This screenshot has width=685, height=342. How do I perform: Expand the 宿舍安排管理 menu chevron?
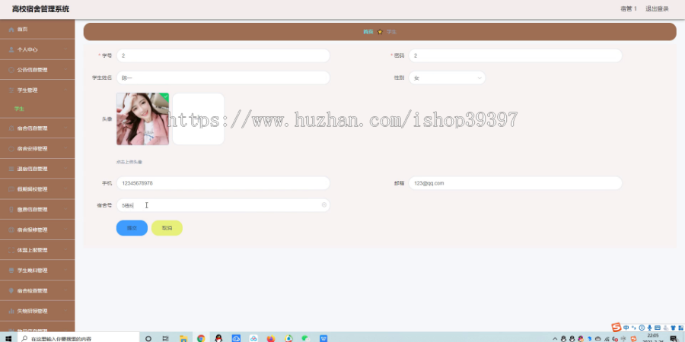(65, 149)
